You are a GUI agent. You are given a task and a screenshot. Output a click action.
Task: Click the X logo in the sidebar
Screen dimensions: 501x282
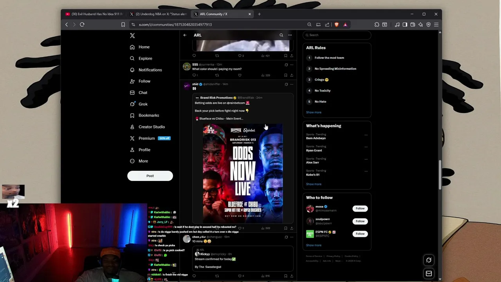pos(132,35)
